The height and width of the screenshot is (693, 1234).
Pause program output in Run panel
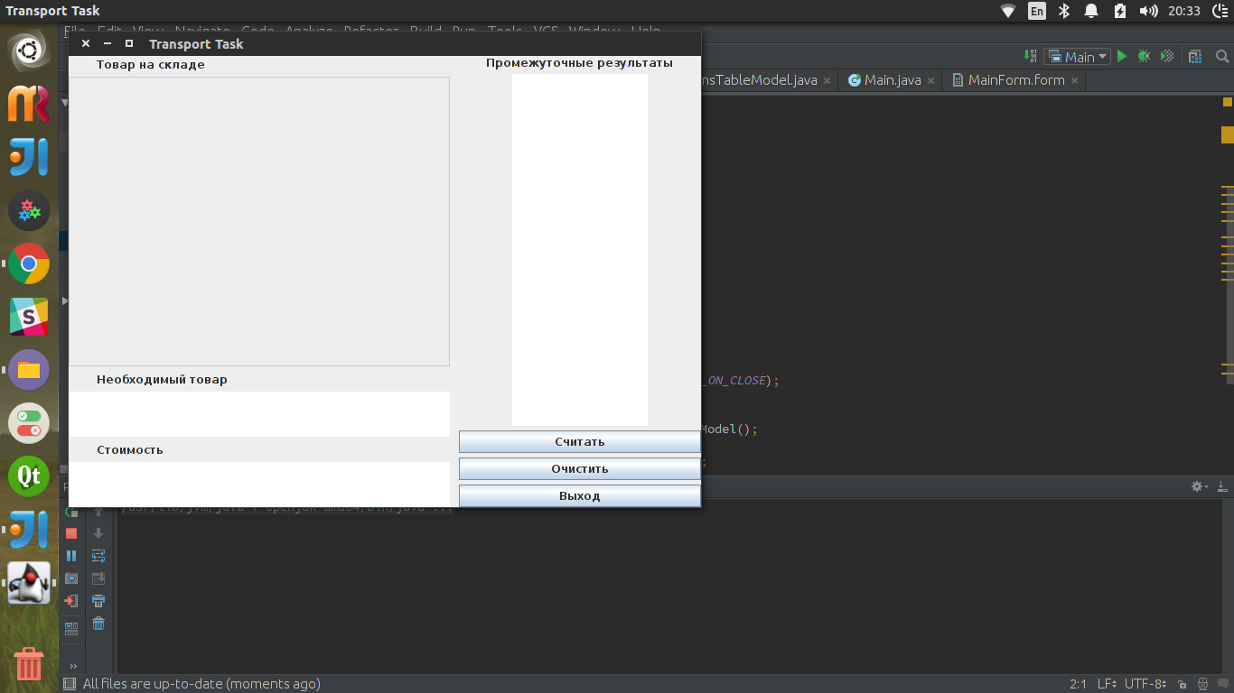click(71, 556)
